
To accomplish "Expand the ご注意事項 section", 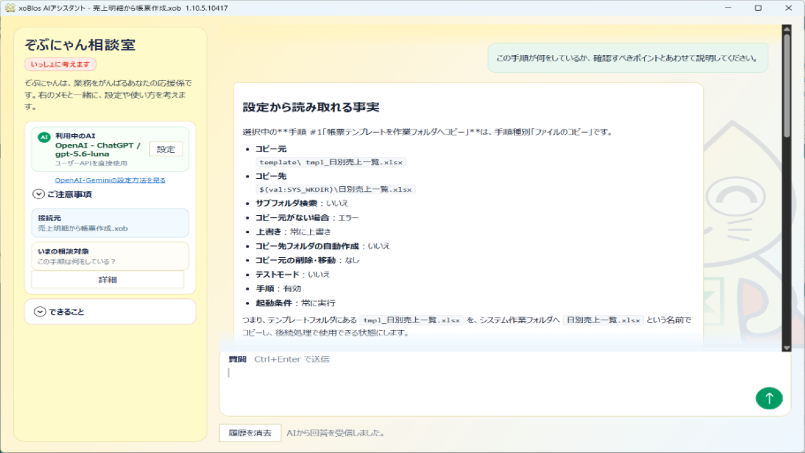I will (62, 194).
